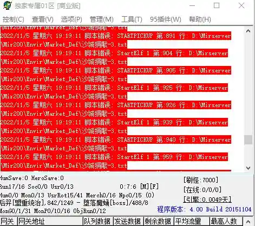Image resolution: width=255 pixels, height=226 pixels.
Task: Click the [引擎:0.0049天] link
Action: pos(207,200)
